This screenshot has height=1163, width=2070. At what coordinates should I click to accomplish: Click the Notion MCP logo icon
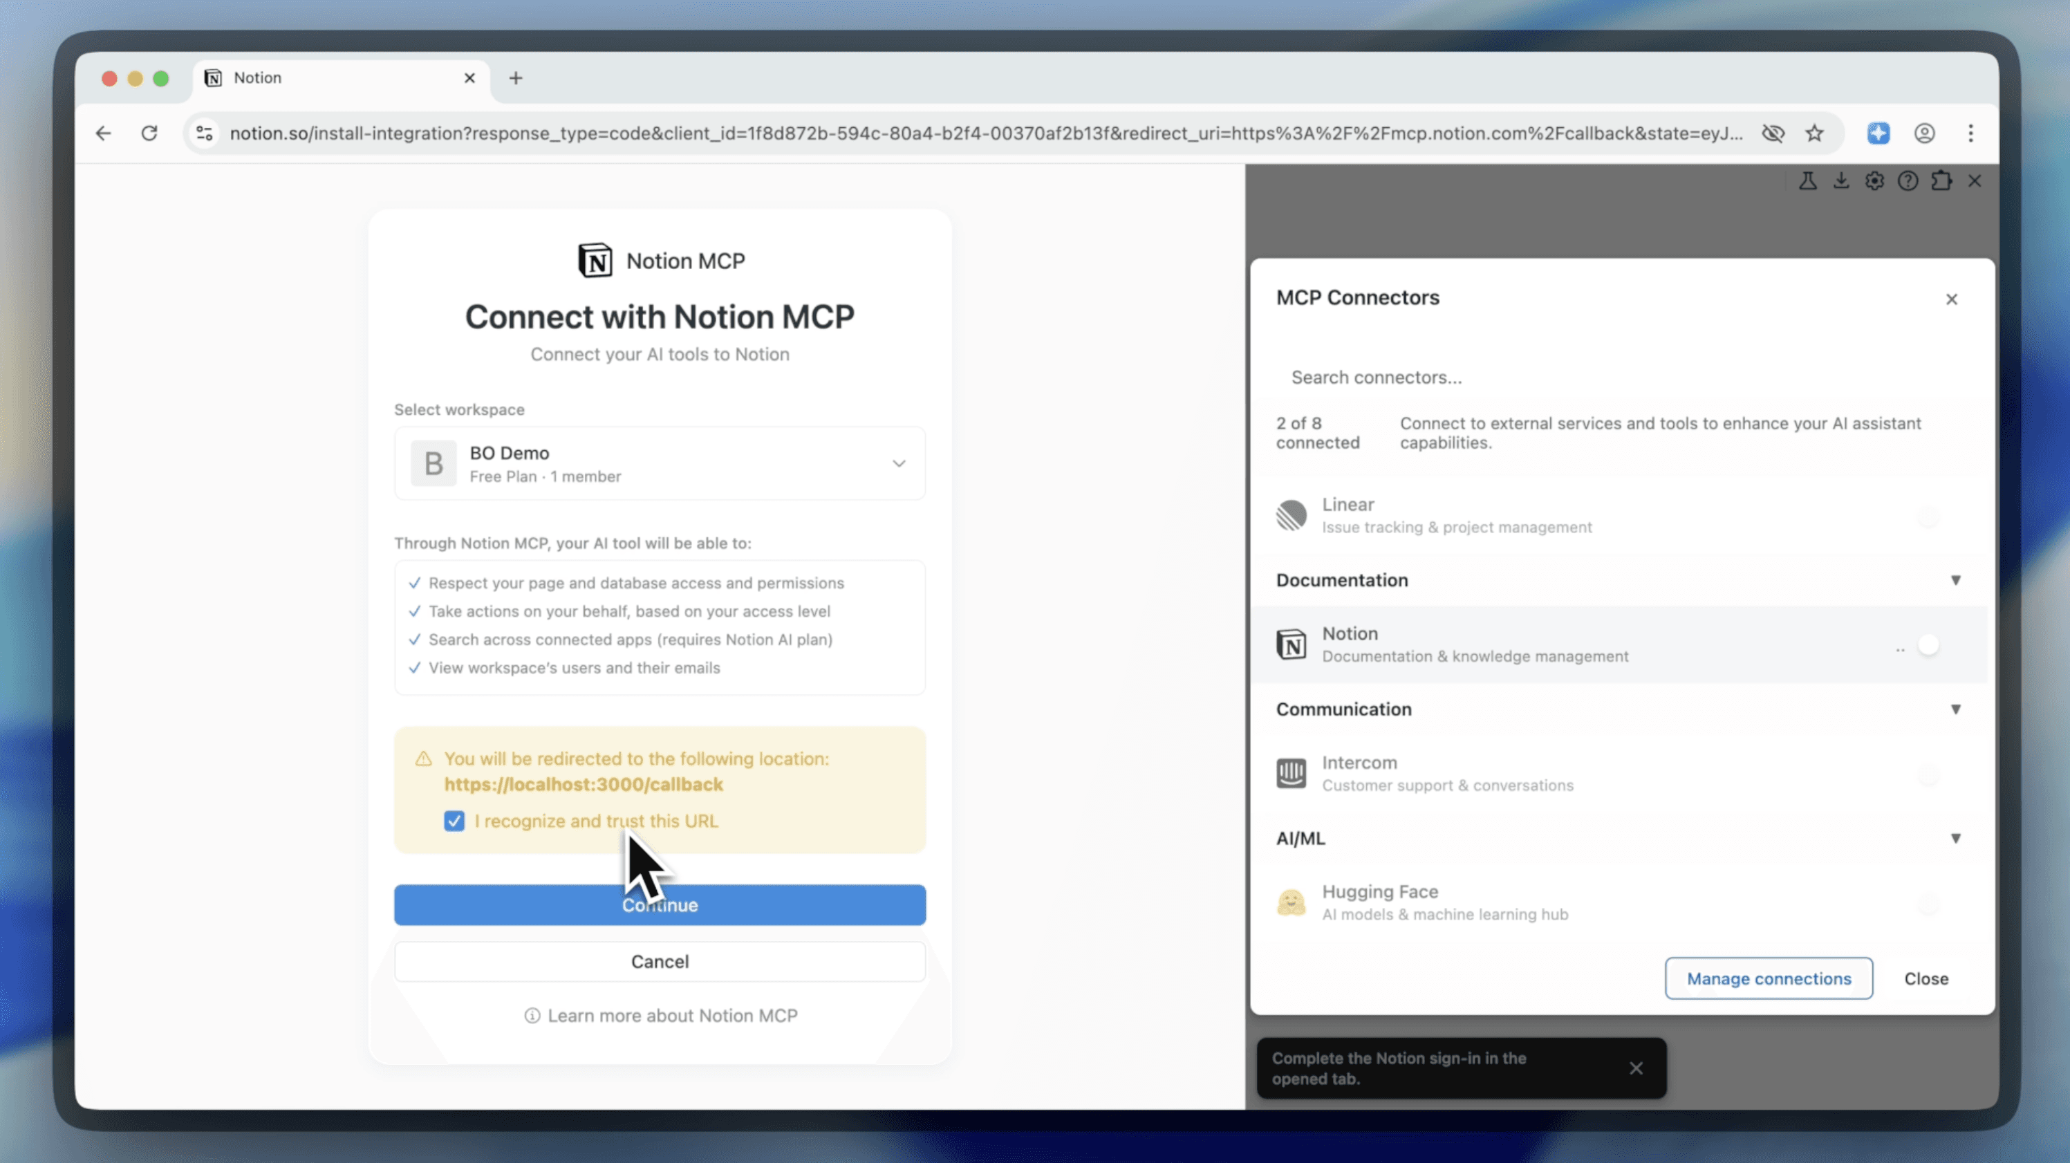click(595, 261)
